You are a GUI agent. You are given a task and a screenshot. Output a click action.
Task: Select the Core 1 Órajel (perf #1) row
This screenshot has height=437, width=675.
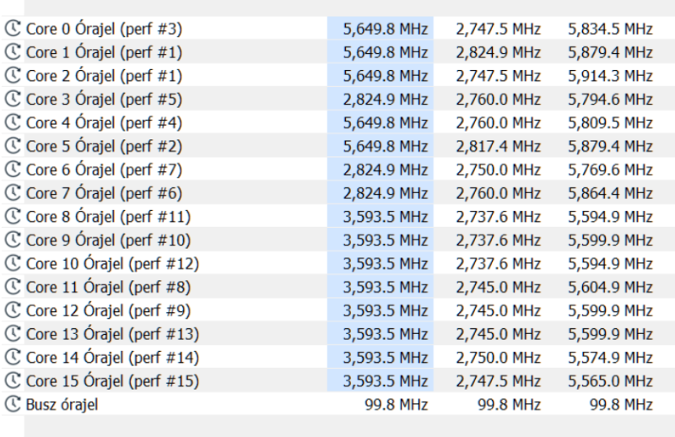(337, 52)
